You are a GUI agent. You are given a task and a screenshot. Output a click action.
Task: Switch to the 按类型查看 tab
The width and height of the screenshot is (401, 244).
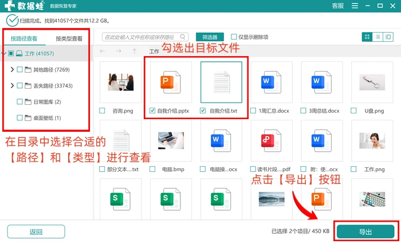[69, 38]
